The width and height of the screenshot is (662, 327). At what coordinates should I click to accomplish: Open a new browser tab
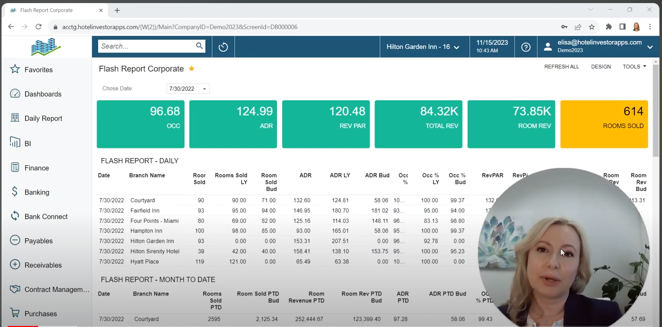click(117, 10)
